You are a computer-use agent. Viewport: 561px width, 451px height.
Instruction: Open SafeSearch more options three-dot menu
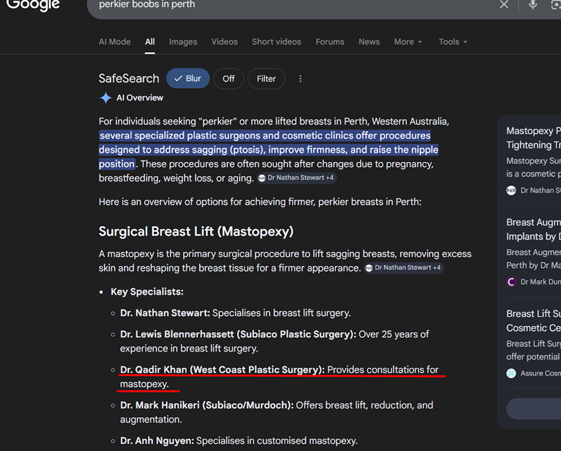click(x=300, y=79)
